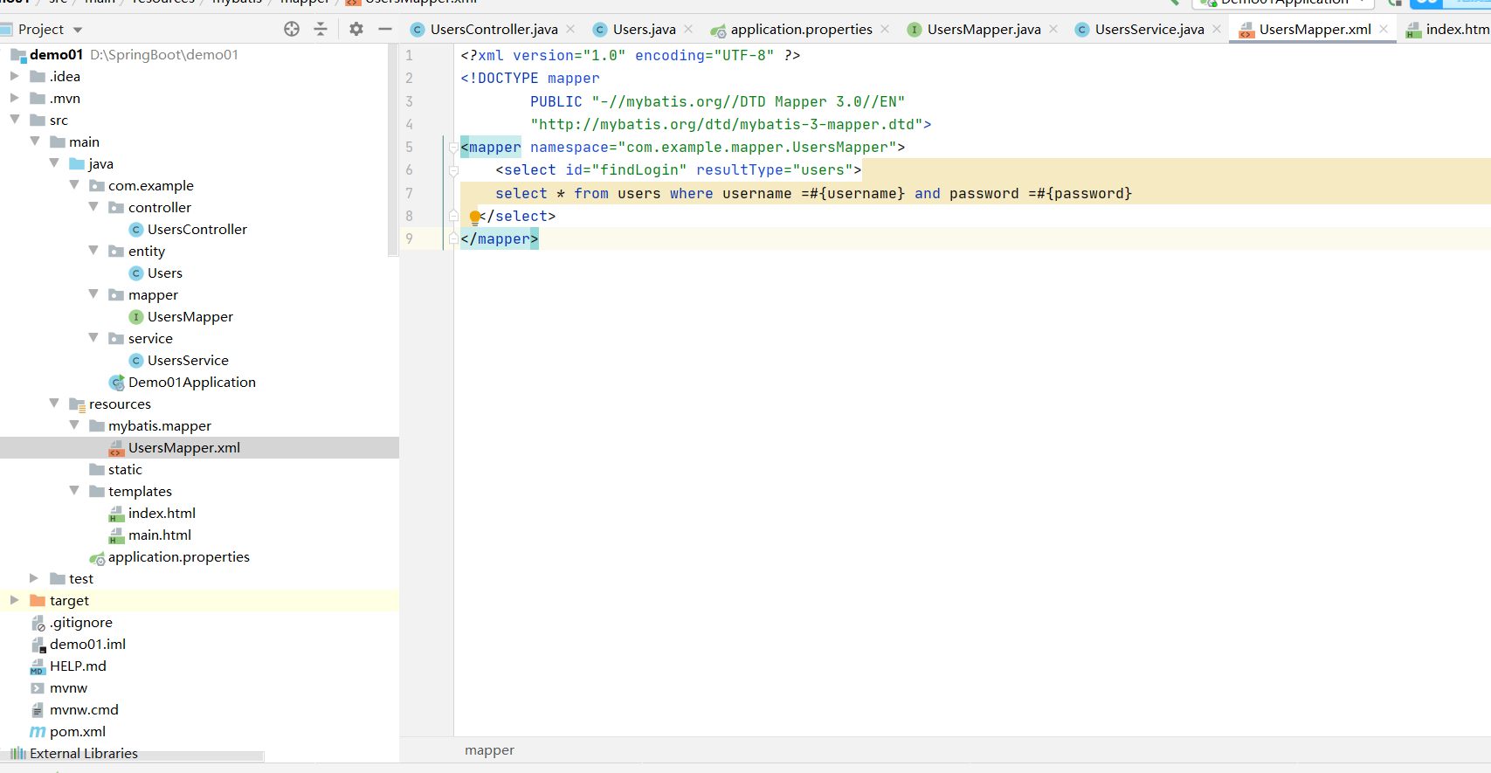This screenshot has width=1491, height=773.
Task: Click the Project tree vertical scrollbar
Action: pyautogui.click(x=393, y=149)
